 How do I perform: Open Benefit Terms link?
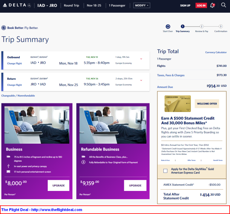(x=218, y=160)
